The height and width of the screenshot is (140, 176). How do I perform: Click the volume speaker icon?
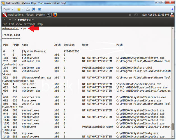tap(130, 15)
